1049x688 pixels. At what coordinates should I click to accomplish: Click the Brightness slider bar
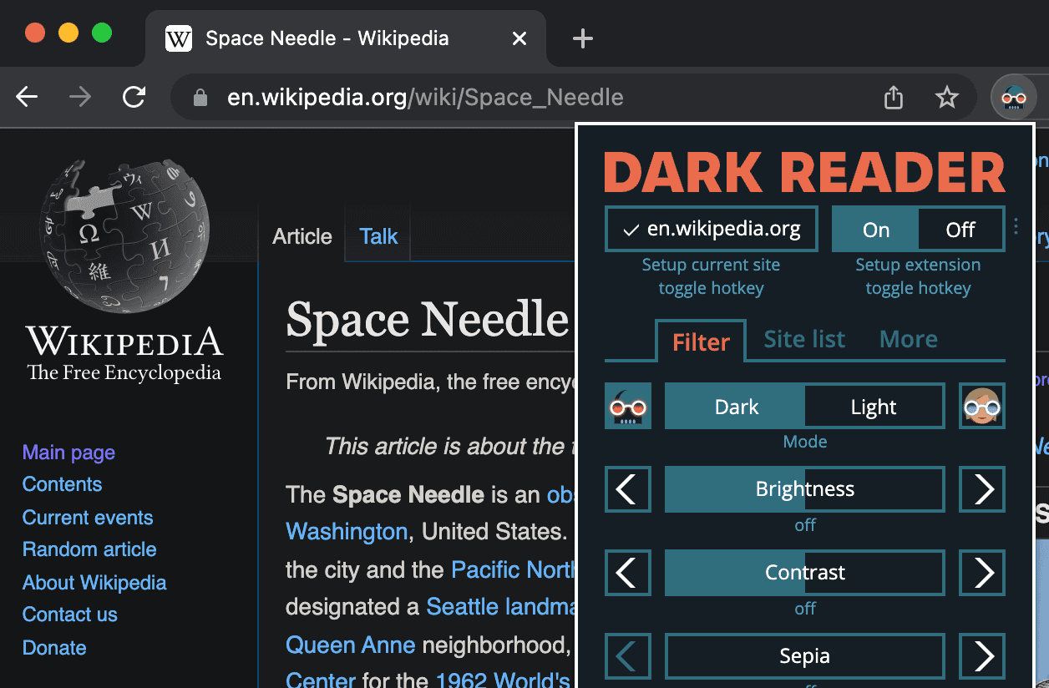(804, 489)
